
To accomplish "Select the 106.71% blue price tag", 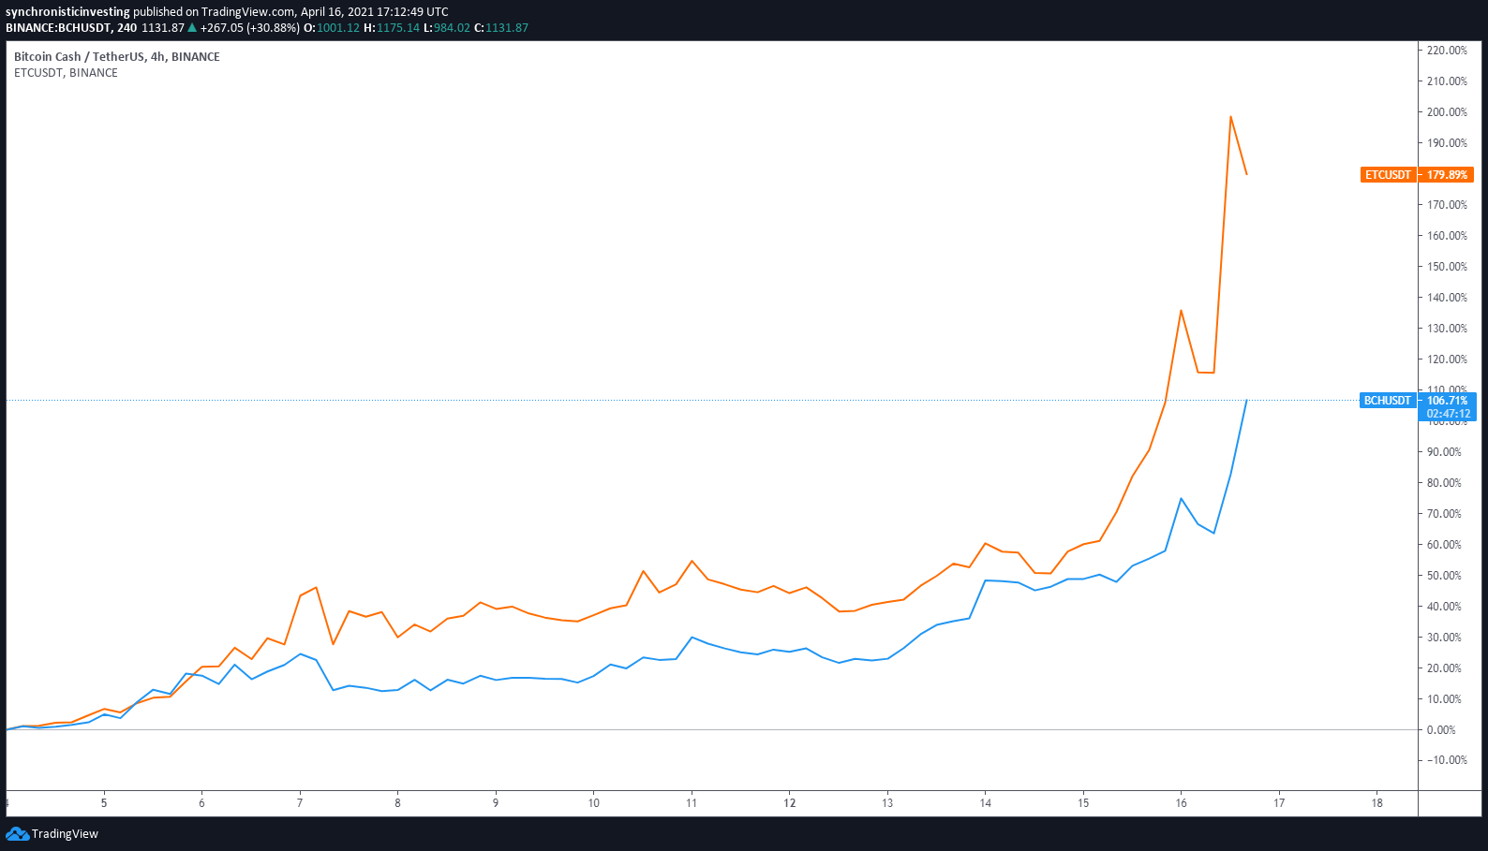I will [1447, 401].
